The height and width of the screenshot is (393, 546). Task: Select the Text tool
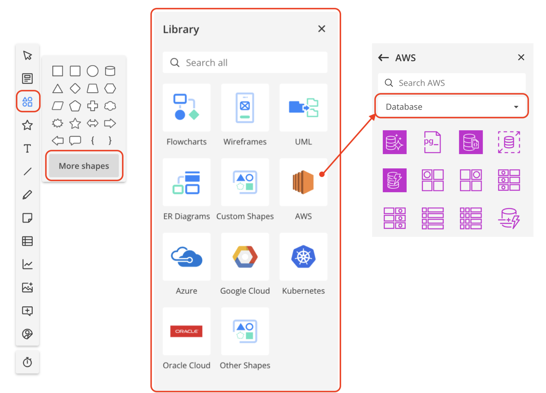(28, 149)
